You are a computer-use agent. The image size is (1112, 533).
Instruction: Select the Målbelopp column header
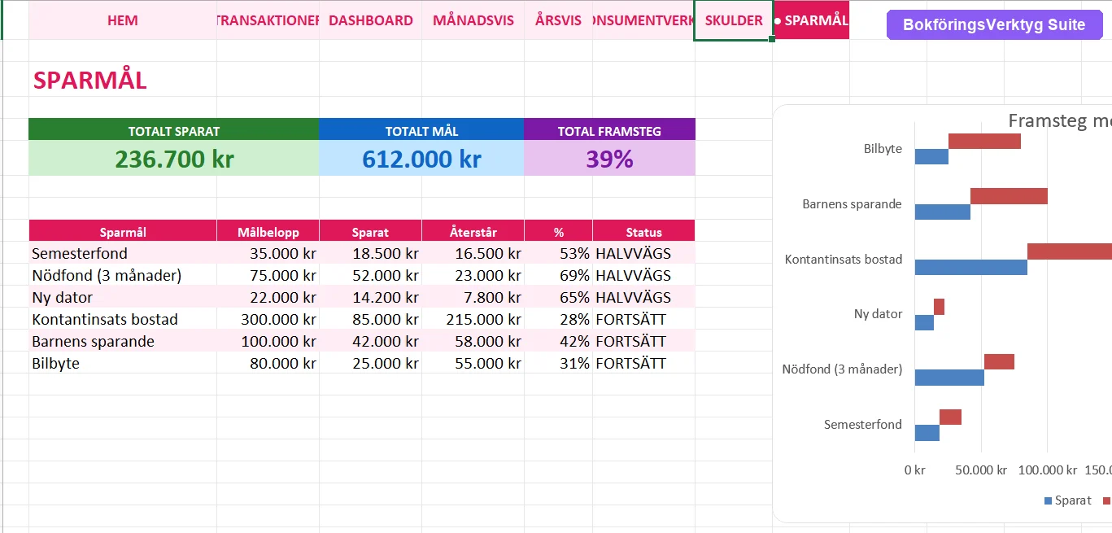[x=268, y=232]
